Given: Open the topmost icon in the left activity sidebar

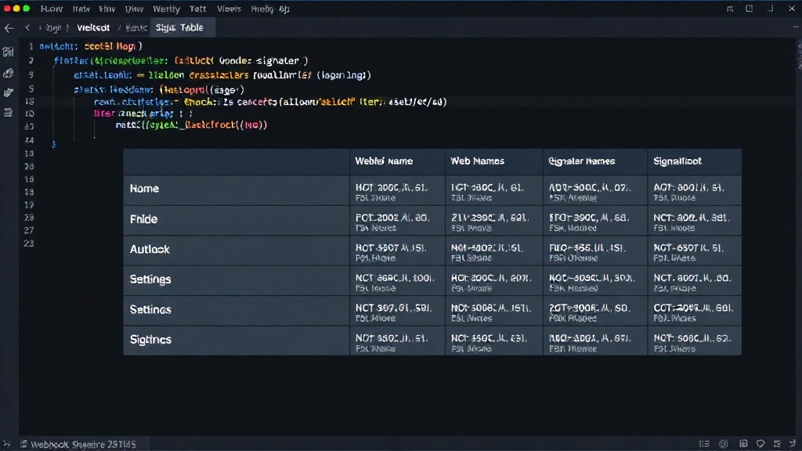Looking at the screenshot, I should coord(8,52).
